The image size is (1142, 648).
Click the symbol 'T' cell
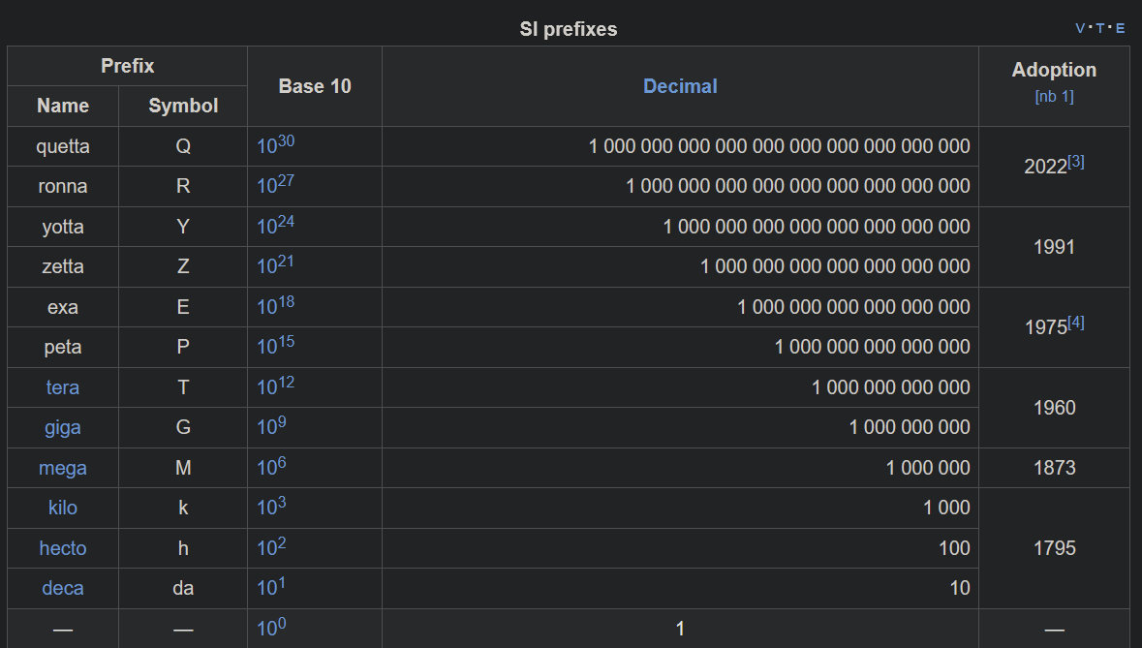(x=183, y=387)
